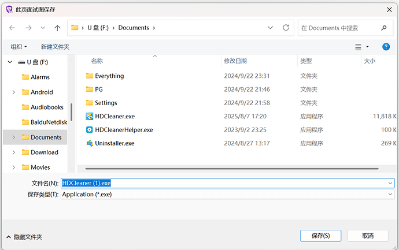Open recent locations dropdown arrow
The width and height of the screenshot is (399, 250).
click(43, 28)
